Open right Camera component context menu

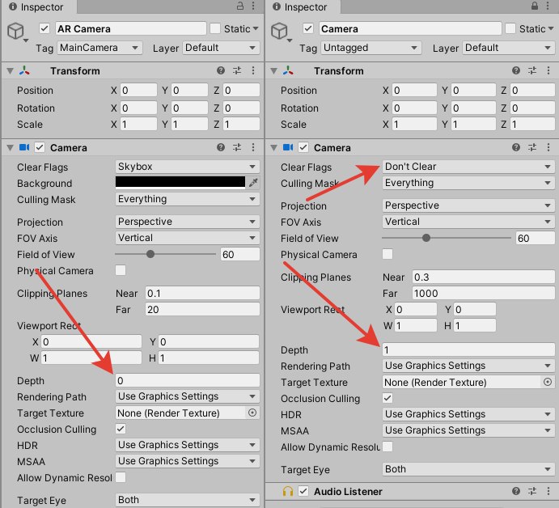coord(548,147)
